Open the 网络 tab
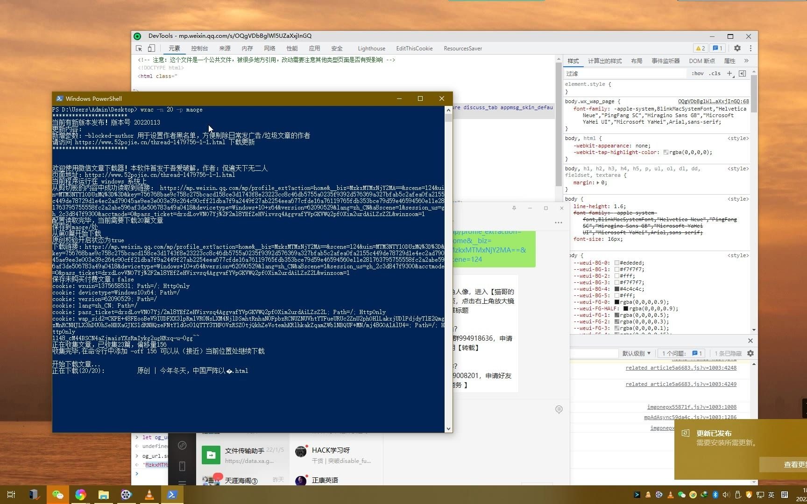Viewport: 807px width, 504px height. (269, 48)
